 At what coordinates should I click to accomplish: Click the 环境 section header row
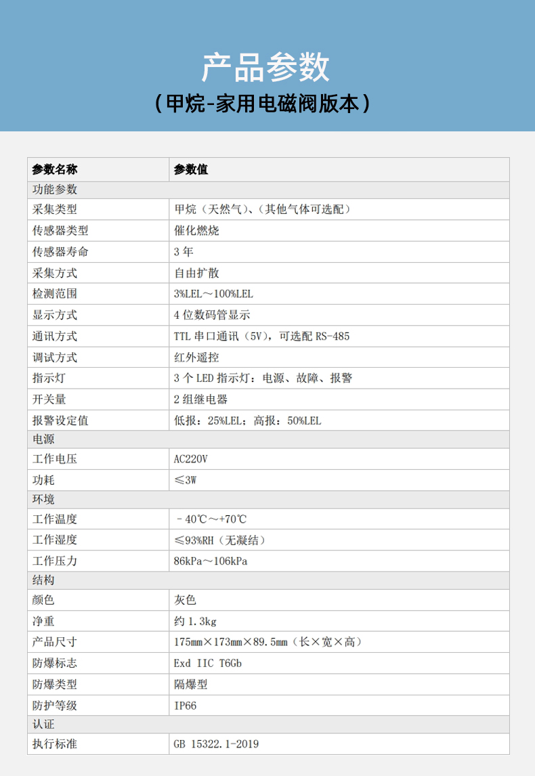(x=268, y=499)
